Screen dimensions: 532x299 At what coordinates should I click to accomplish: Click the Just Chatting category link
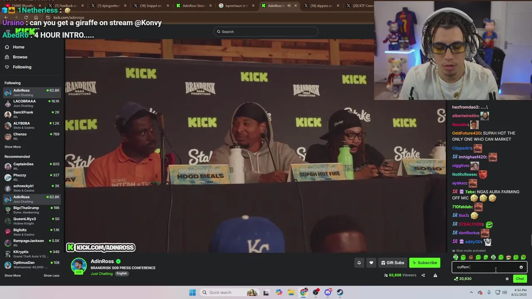point(102,274)
